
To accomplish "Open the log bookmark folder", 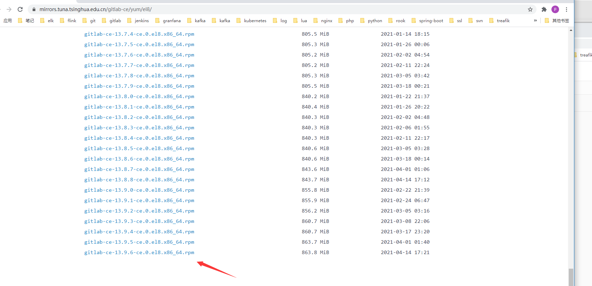I will pos(280,20).
